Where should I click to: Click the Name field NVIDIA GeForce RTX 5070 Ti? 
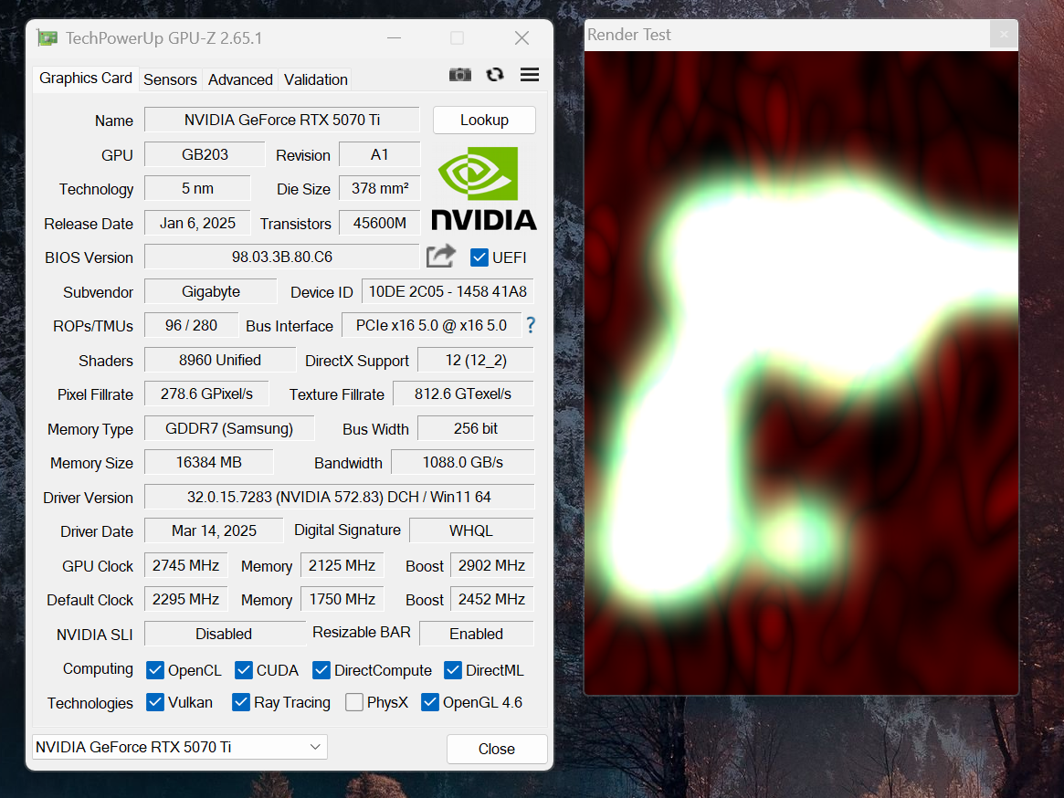coord(282,121)
